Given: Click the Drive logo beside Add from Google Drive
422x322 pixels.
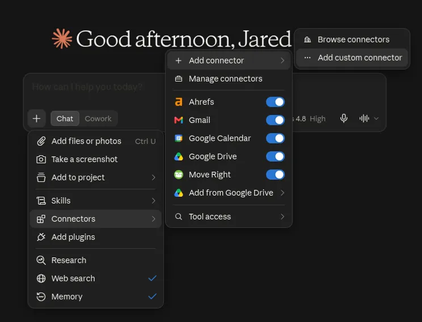Looking at the screenshot, I should [x=179, y=193].
